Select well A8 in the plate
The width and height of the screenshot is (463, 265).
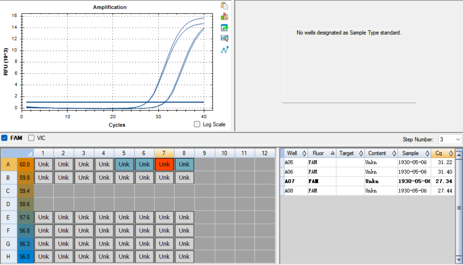coord(184,164)
